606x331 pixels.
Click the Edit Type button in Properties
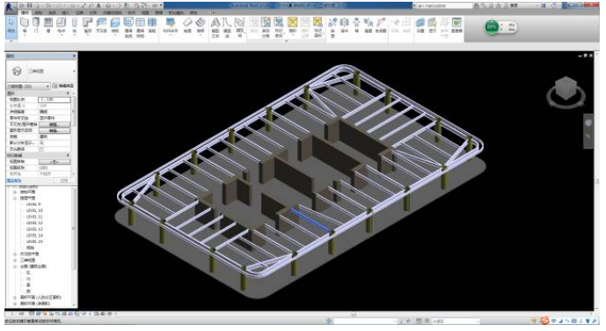(63, 86)
